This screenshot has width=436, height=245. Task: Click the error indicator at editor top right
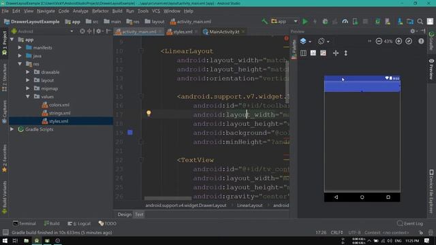(286, 38)
